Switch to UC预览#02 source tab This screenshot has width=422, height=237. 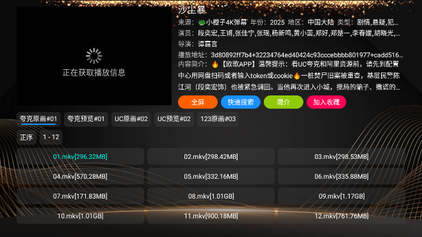click(x=174, y=119)
